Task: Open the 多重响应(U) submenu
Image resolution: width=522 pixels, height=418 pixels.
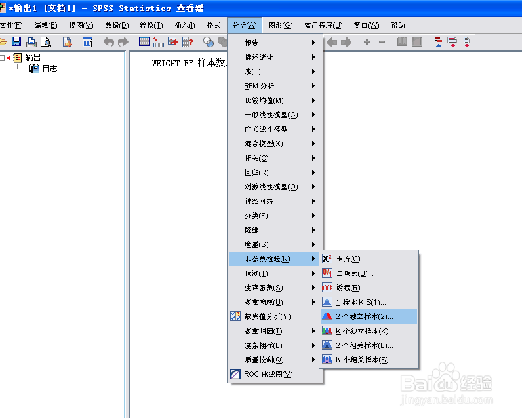Action: click(275, 302)
